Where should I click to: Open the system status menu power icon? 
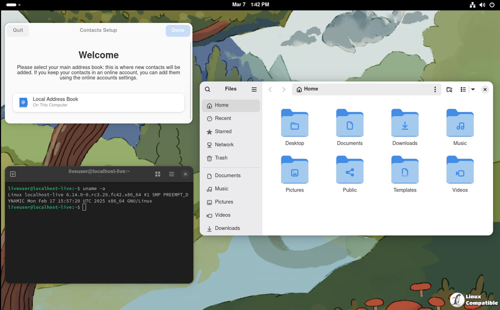[x=492, y=4]
